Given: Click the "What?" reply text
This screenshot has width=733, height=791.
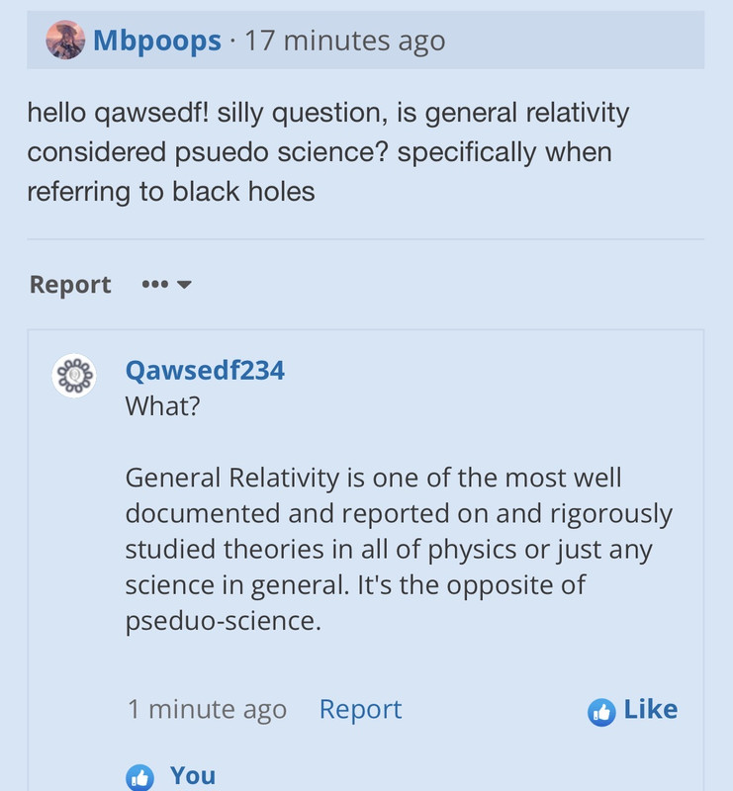Looking at the screenshot, I should coord(162,406).
